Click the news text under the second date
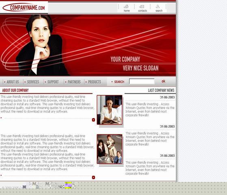227x195 pixels. 150,139
